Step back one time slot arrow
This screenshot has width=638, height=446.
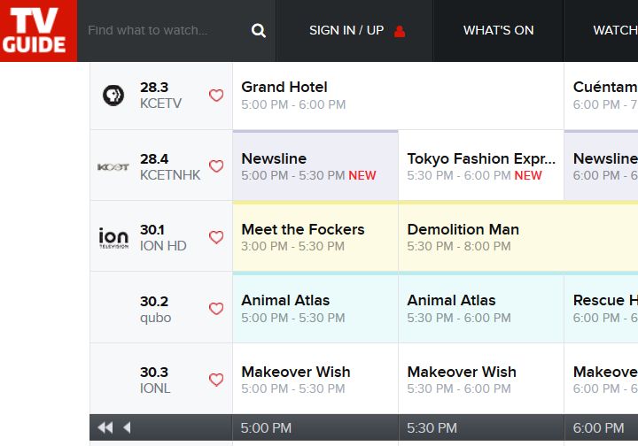coord(127,428)
